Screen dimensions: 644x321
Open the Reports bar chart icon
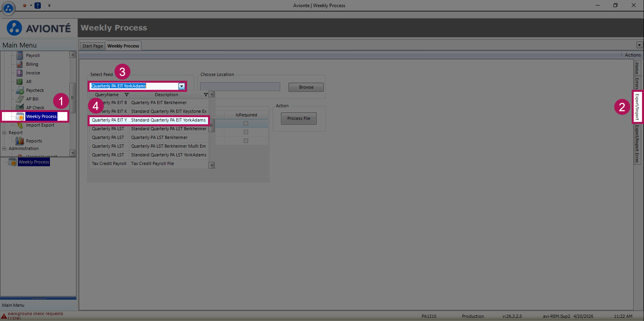(x=20, y=141)
